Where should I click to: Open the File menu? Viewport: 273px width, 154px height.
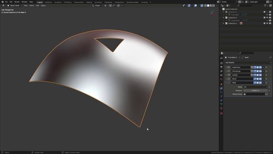tap(6, 2)
